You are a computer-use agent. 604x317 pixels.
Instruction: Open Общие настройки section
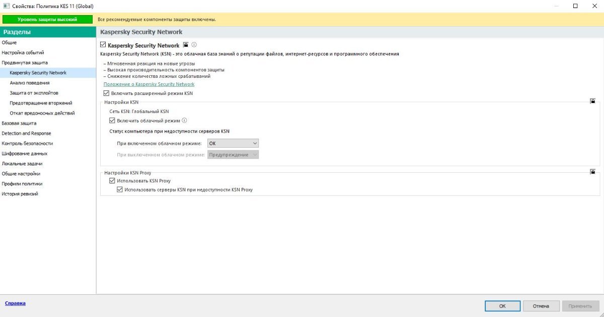pos(21,173)
